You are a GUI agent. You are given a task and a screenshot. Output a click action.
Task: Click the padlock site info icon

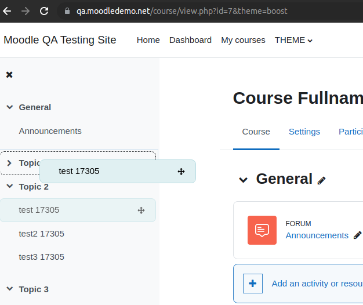click(67, 11)
